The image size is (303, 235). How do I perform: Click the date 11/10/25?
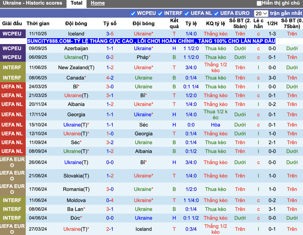(x=38, y=34)
